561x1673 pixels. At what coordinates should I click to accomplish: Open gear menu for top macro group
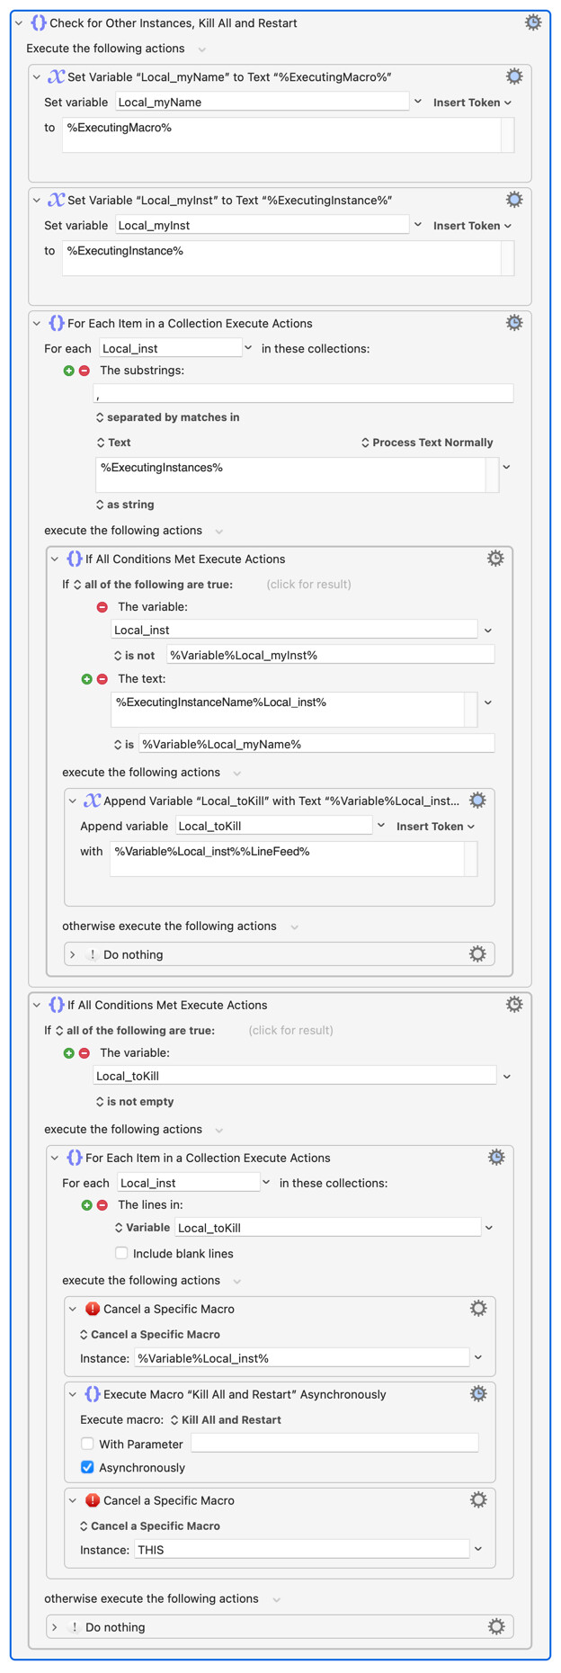(x=533, y=22)
